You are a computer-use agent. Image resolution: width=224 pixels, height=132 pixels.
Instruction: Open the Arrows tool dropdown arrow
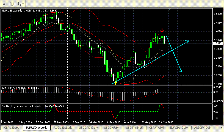click(x=23, y=4)
